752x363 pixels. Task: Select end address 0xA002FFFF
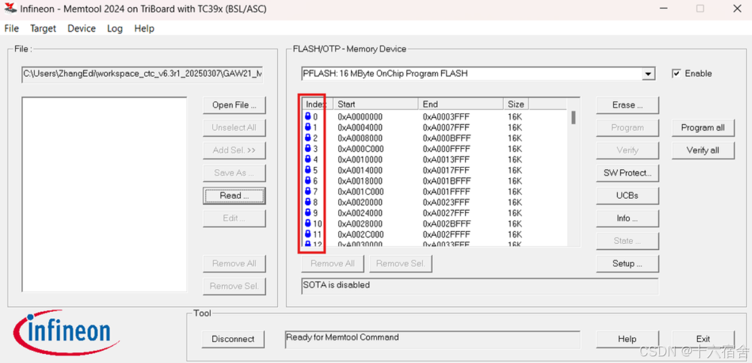[446, 235]
